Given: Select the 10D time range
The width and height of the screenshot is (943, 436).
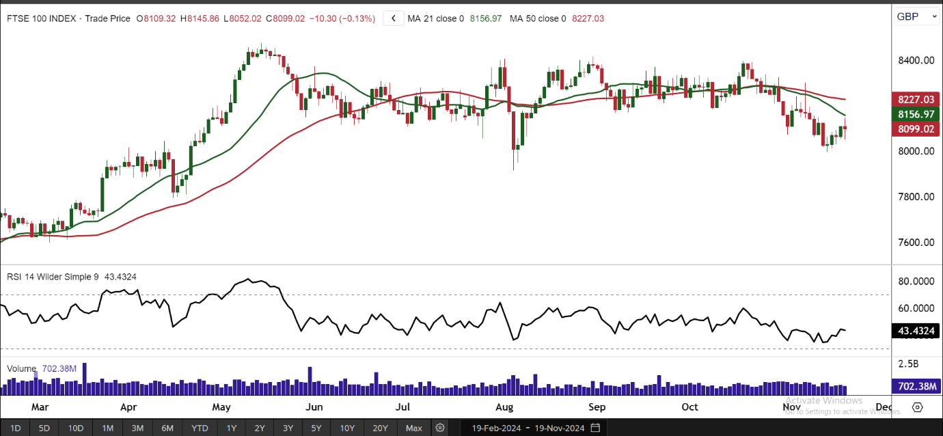Looking at the screenshot, I should [x=75, y=428].
